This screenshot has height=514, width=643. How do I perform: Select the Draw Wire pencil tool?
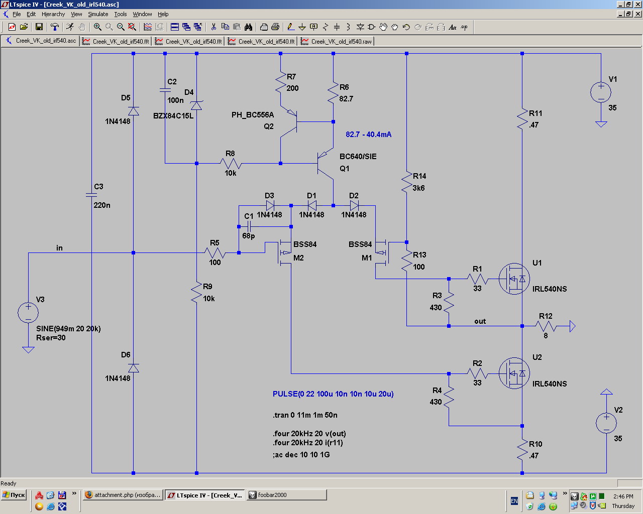291,27
